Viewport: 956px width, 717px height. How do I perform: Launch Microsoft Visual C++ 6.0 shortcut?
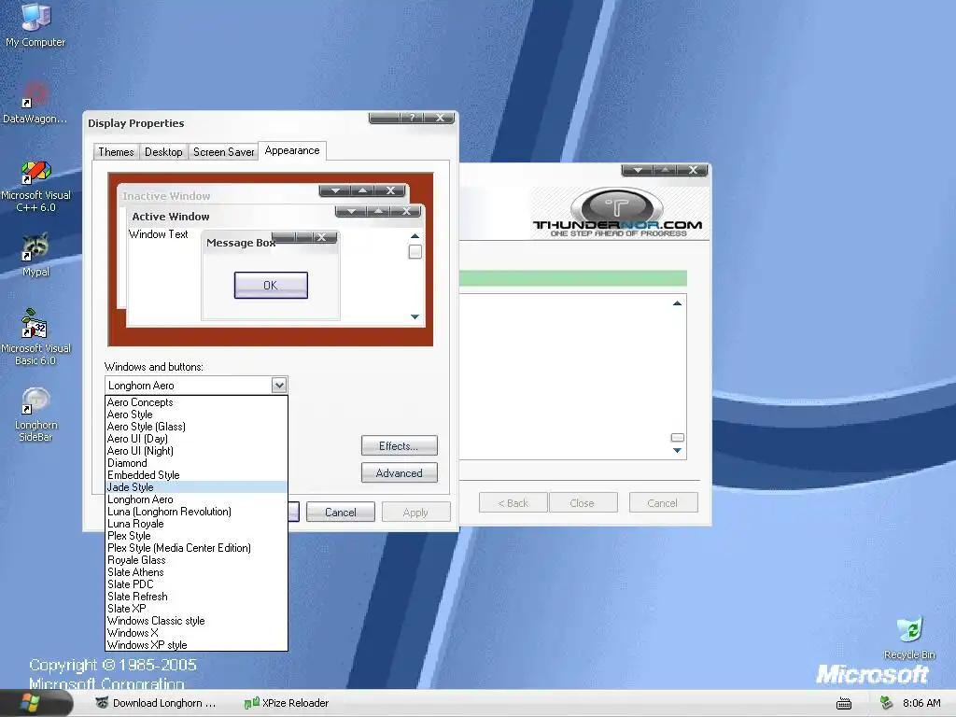(35, 186)
